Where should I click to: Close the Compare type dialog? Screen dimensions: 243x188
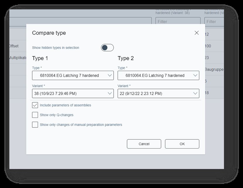click(196, 33)
